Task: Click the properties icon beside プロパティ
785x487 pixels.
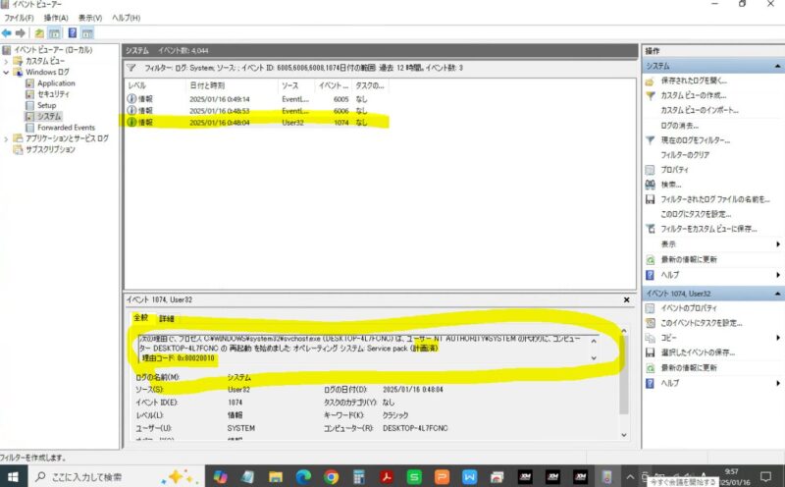Action: pos(650,170)
